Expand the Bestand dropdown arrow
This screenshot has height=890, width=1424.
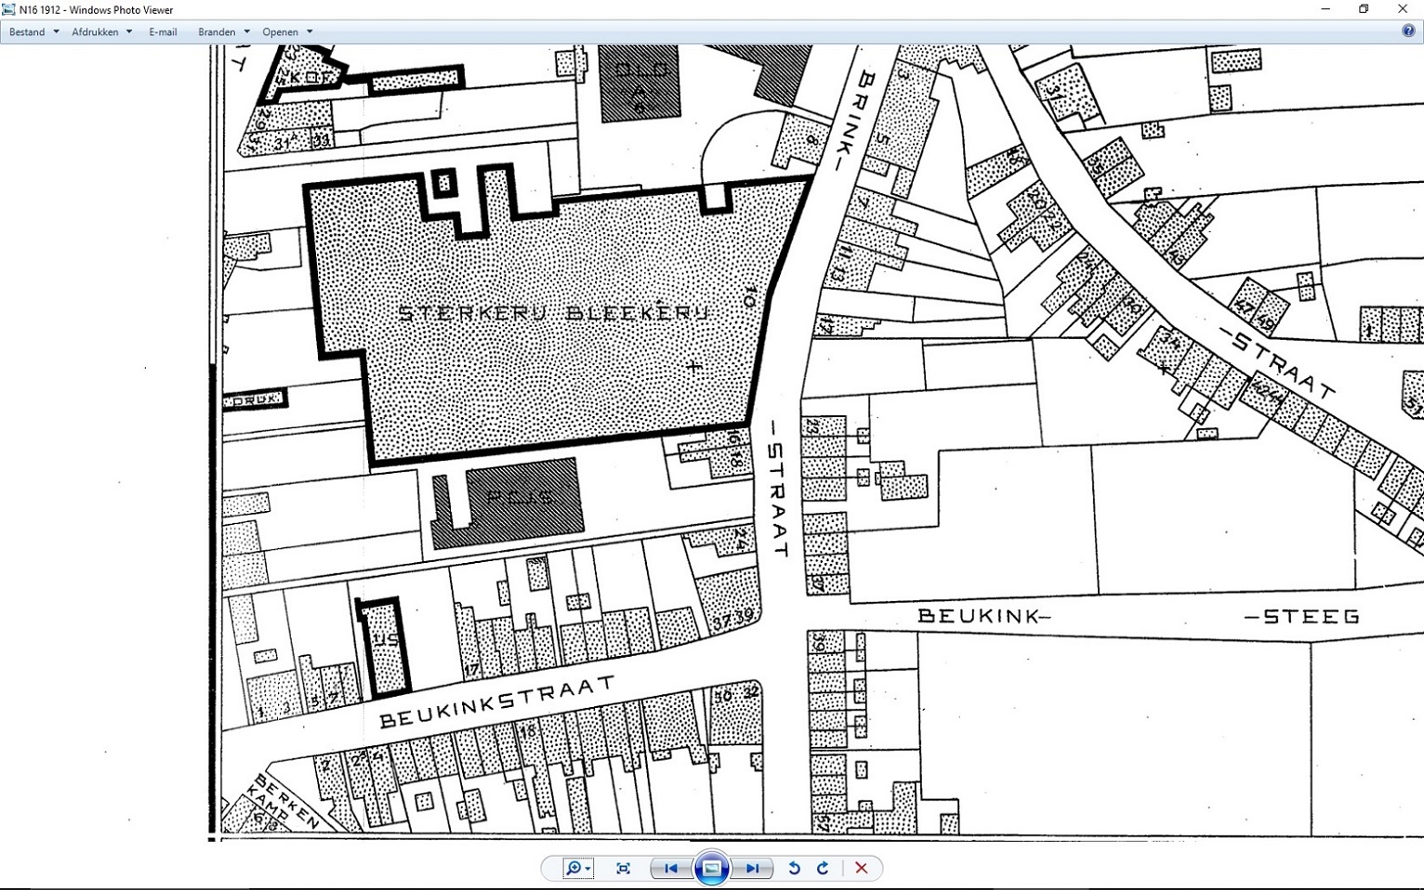click(x=56, y=32)
